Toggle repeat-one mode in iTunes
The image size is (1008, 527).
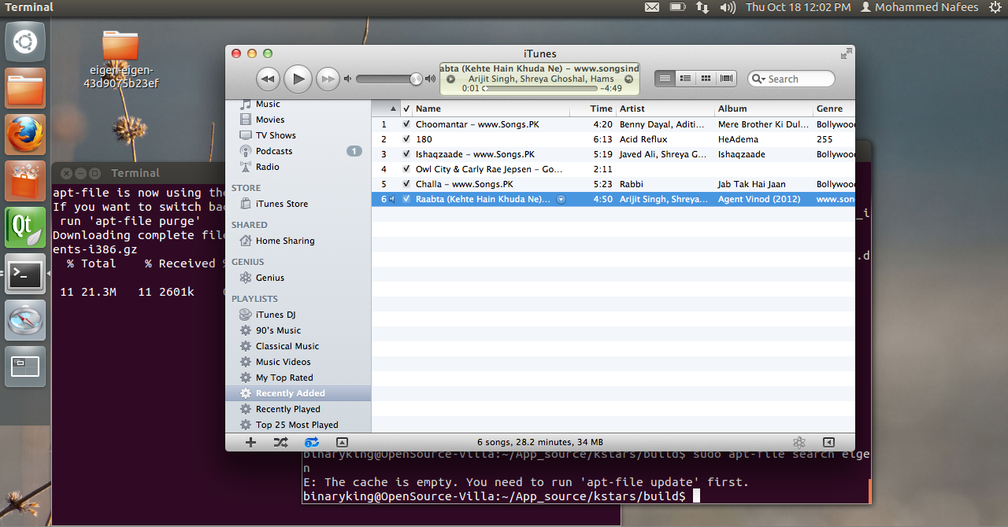point(312,442)
